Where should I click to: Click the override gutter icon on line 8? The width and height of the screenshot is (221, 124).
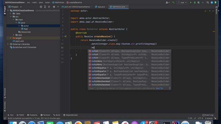(x=66, y=37)
